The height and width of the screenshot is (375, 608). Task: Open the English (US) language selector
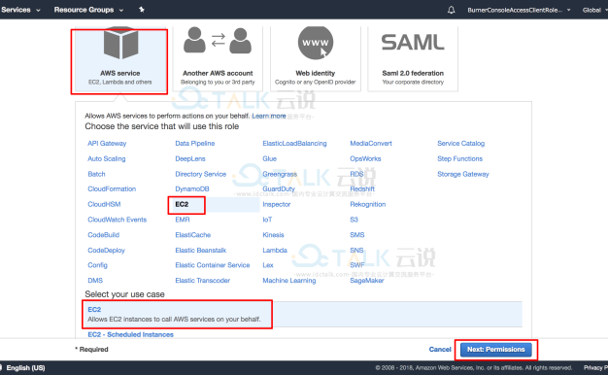(x=25, y=367)
